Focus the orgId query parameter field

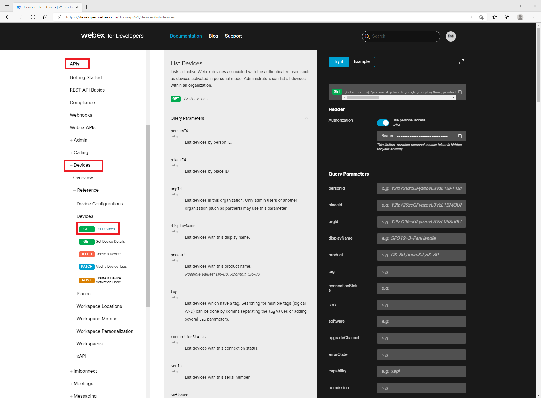point(421,222)
